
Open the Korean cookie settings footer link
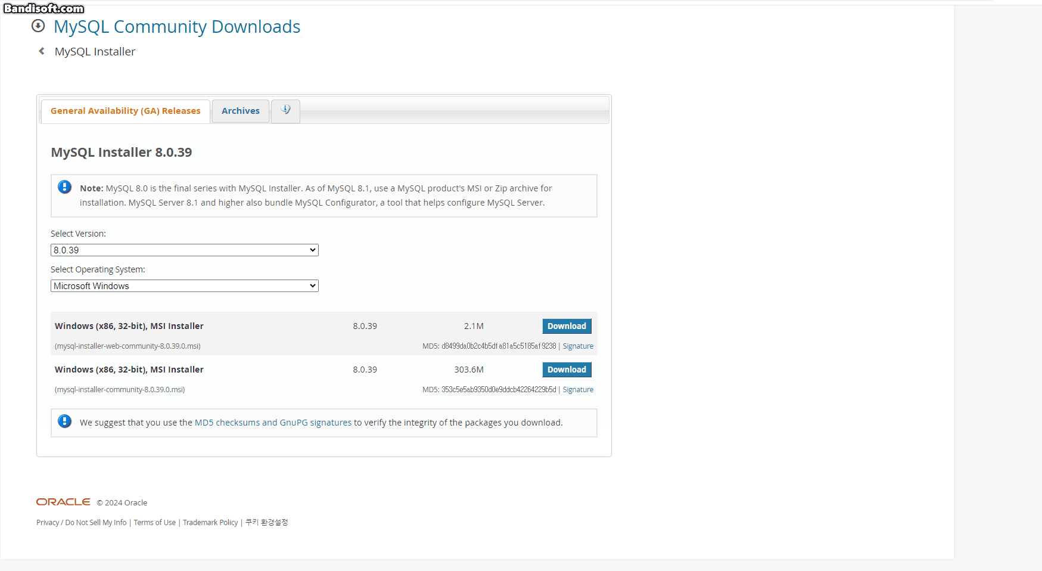pyautogui.click(x=267, y=523)
